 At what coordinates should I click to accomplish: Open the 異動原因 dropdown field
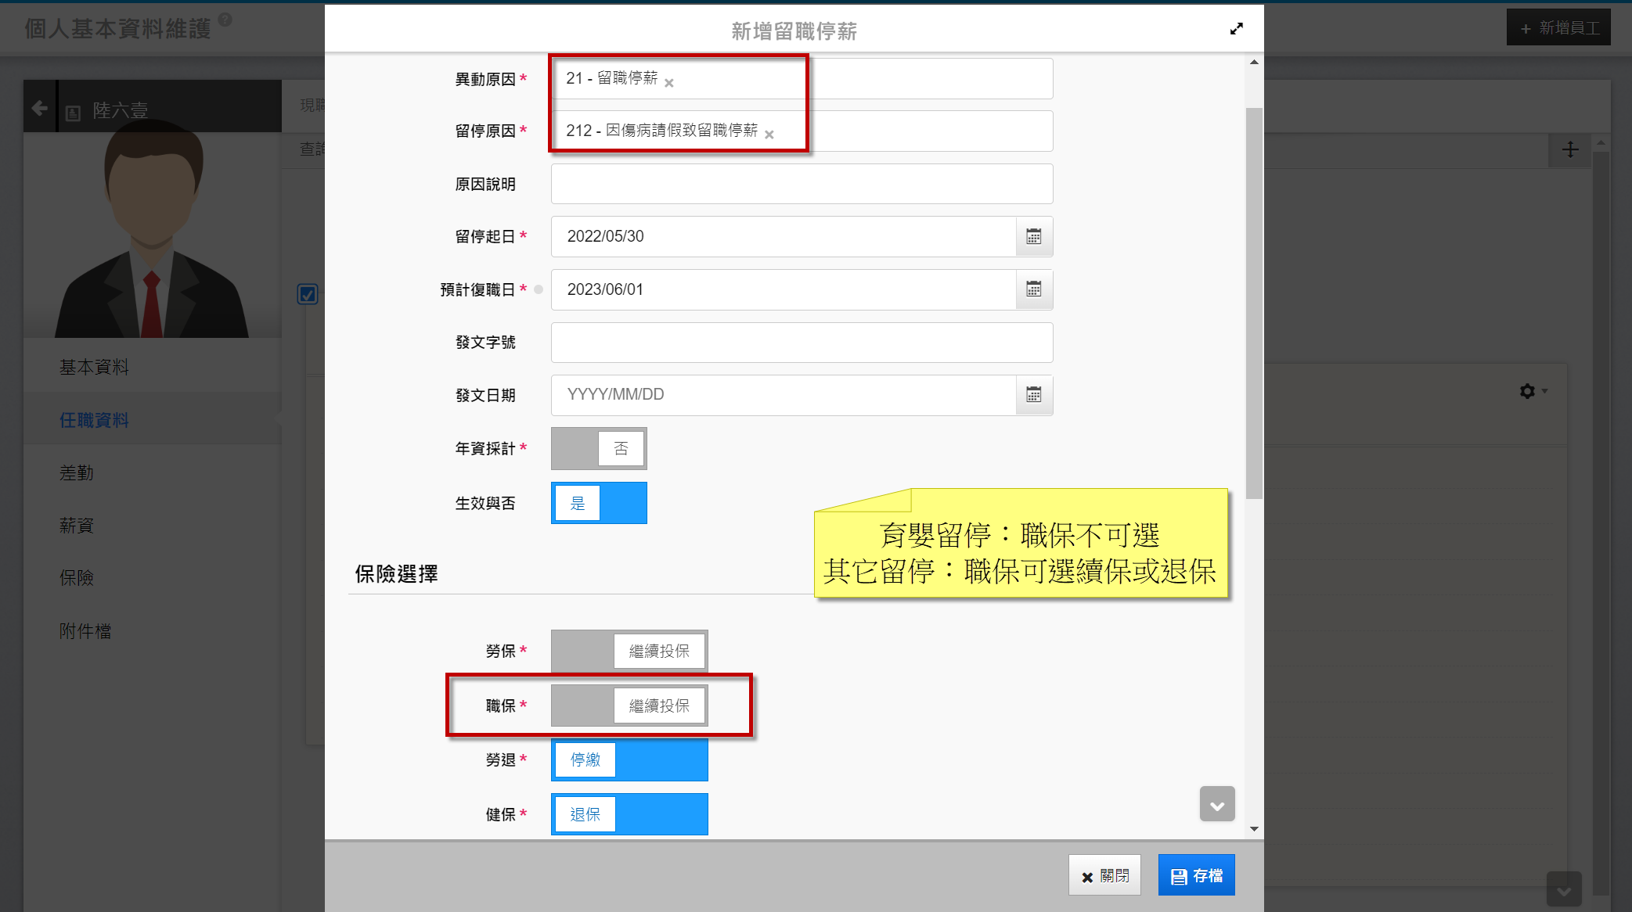924,78
